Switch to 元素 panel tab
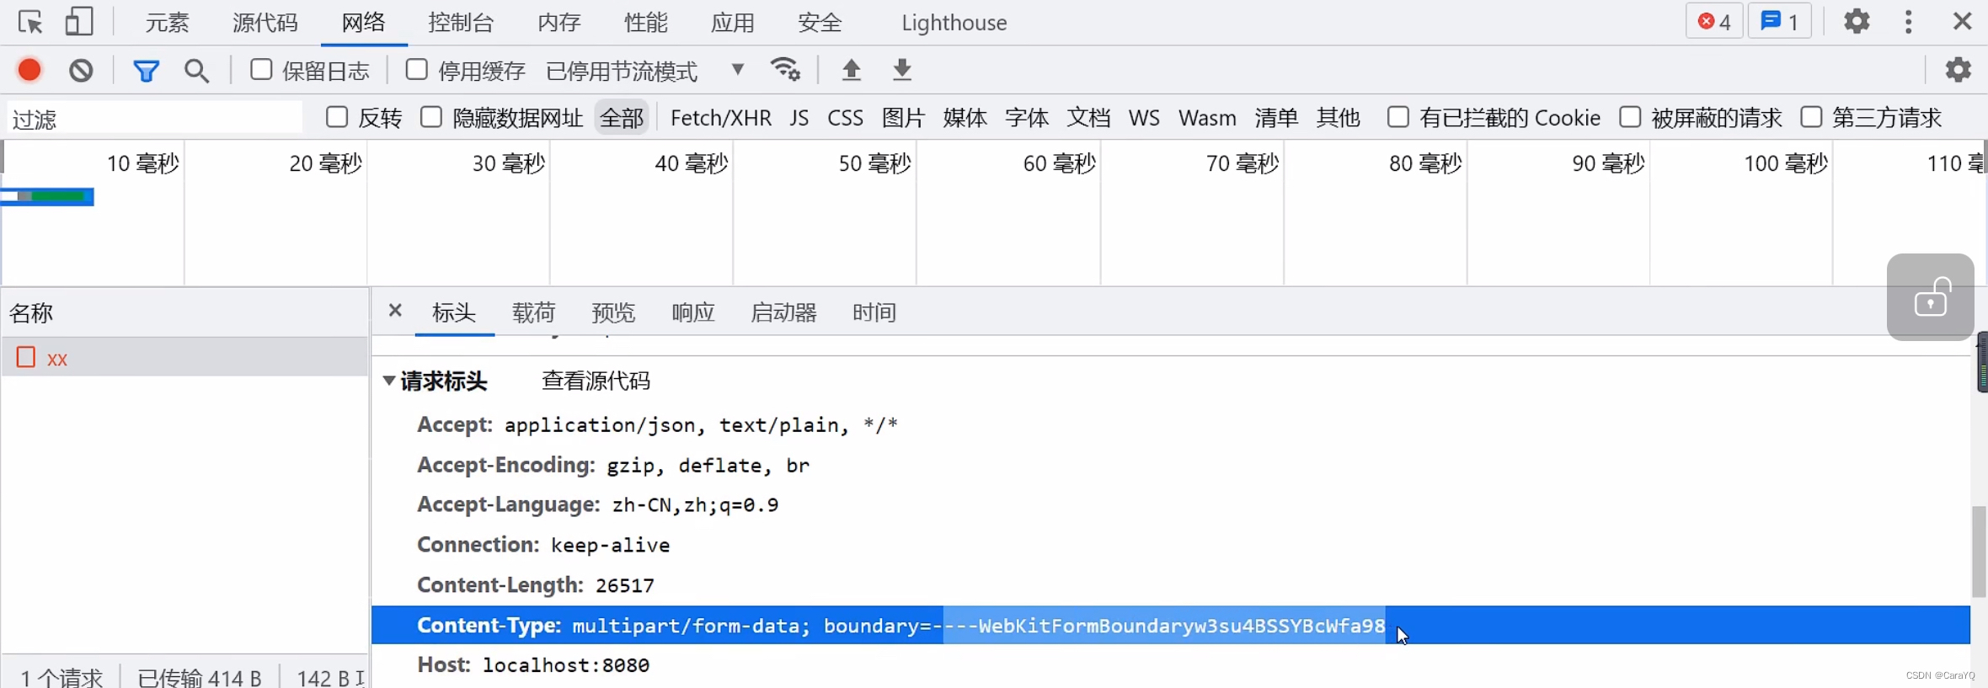This screenshot has width=1988, height=688. tap(167, 23)
